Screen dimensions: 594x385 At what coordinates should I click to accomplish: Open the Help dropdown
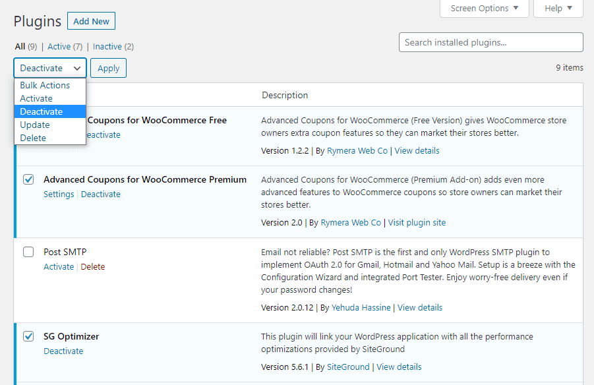pyautogui.click(x=558, y=9)
